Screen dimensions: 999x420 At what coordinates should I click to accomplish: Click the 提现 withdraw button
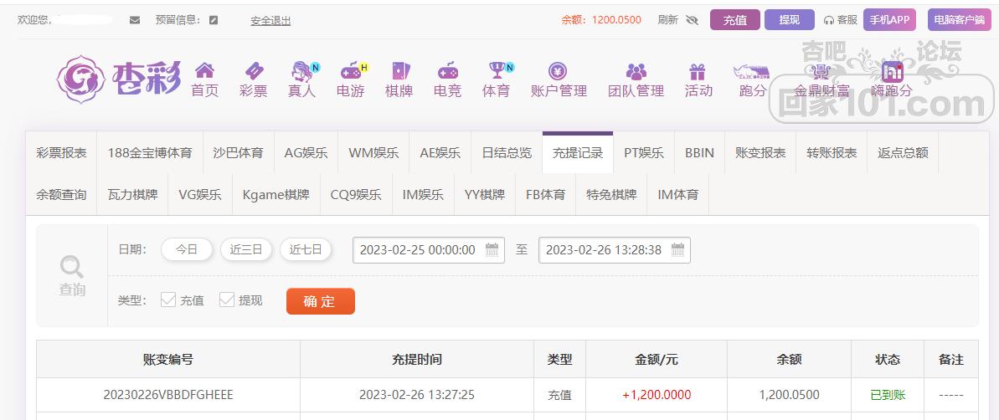(x=790, y=20)
